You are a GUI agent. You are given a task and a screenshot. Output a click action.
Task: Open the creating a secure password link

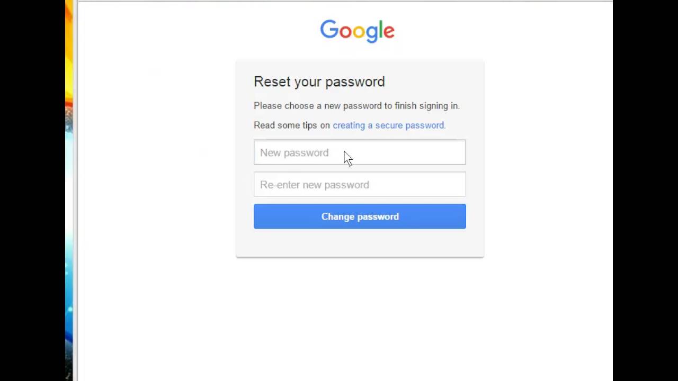(x=389, y=125)
